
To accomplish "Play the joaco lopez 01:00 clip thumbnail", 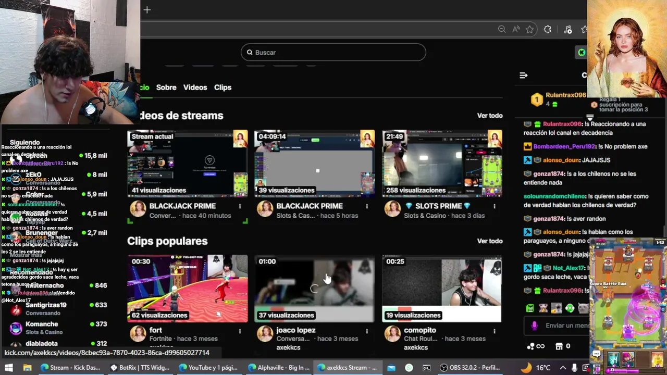I will tap(314, 289).
